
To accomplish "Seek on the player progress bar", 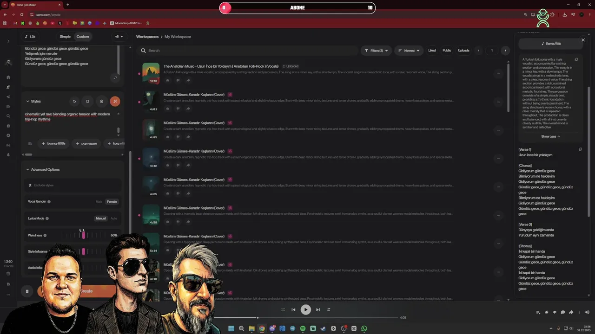I will [305, 318].
